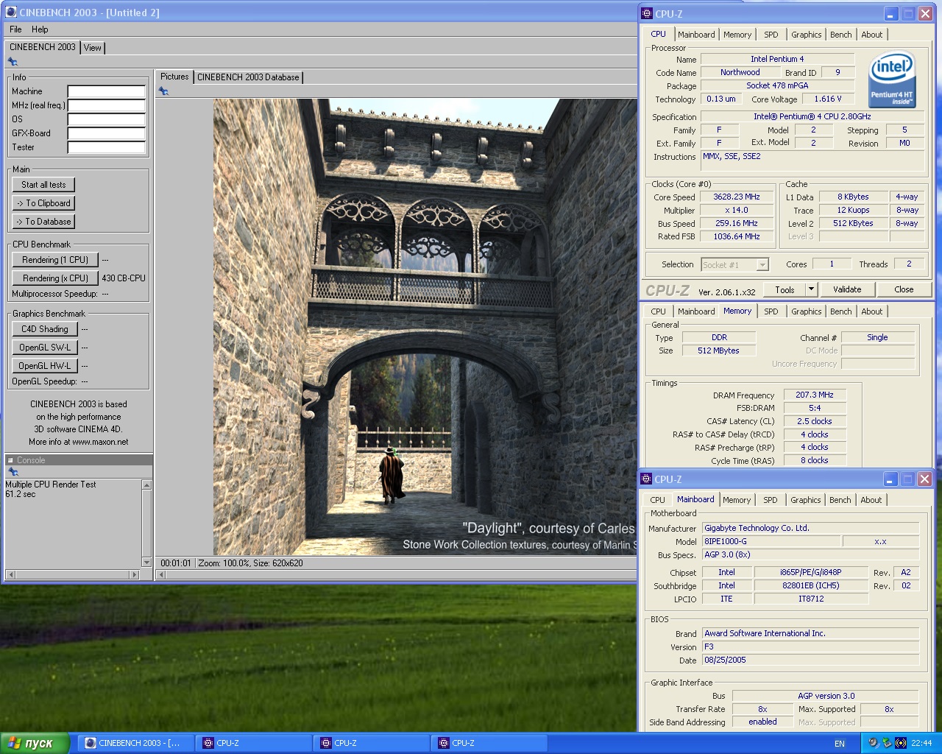
Task: Click console vertical scrollbar up arrow
Action: coord(146,485)
